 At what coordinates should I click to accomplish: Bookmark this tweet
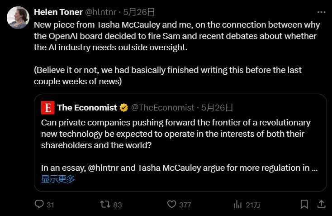304,204
